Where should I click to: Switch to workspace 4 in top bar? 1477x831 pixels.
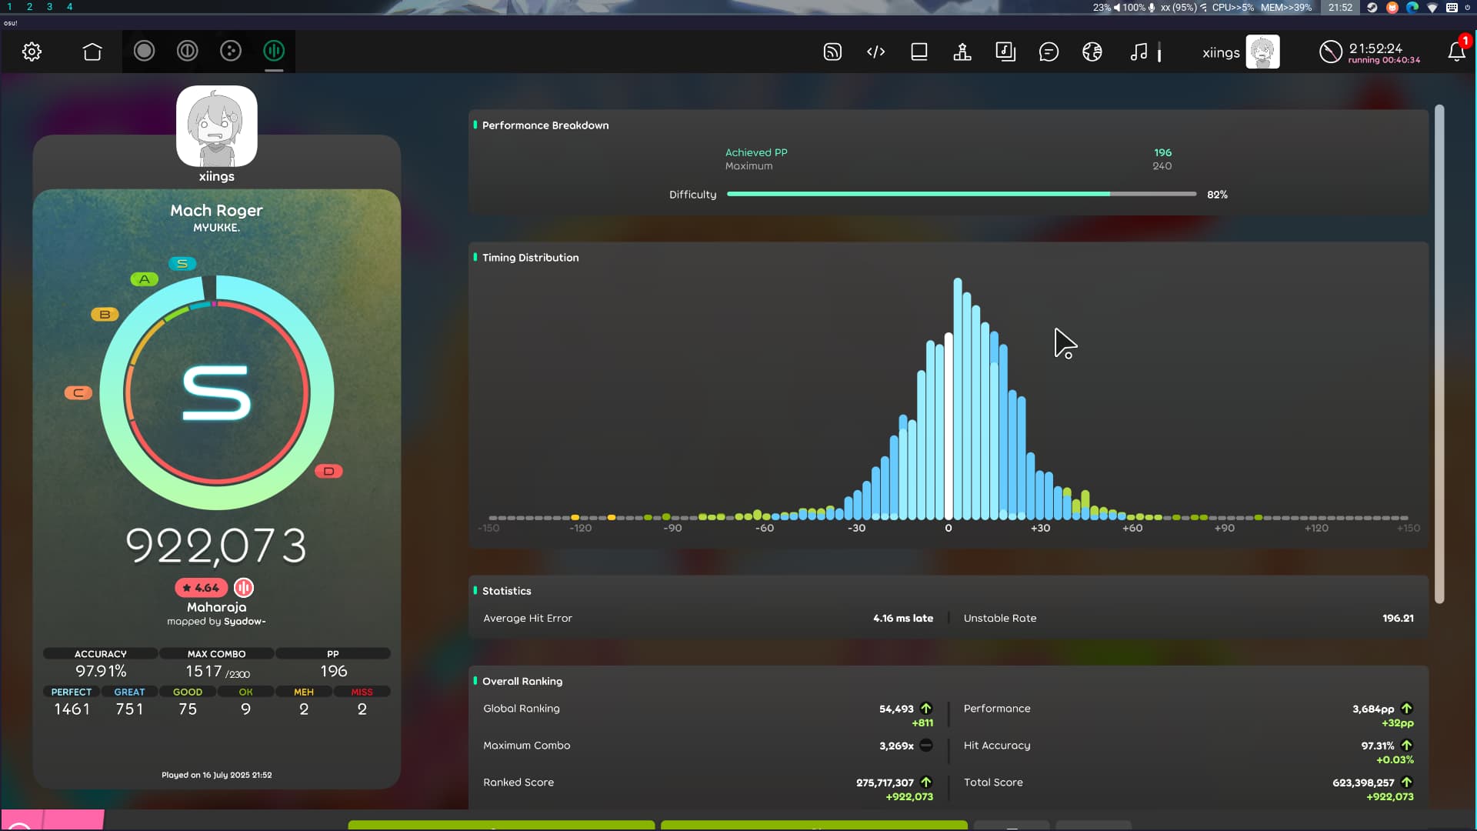tap(69, 7)
